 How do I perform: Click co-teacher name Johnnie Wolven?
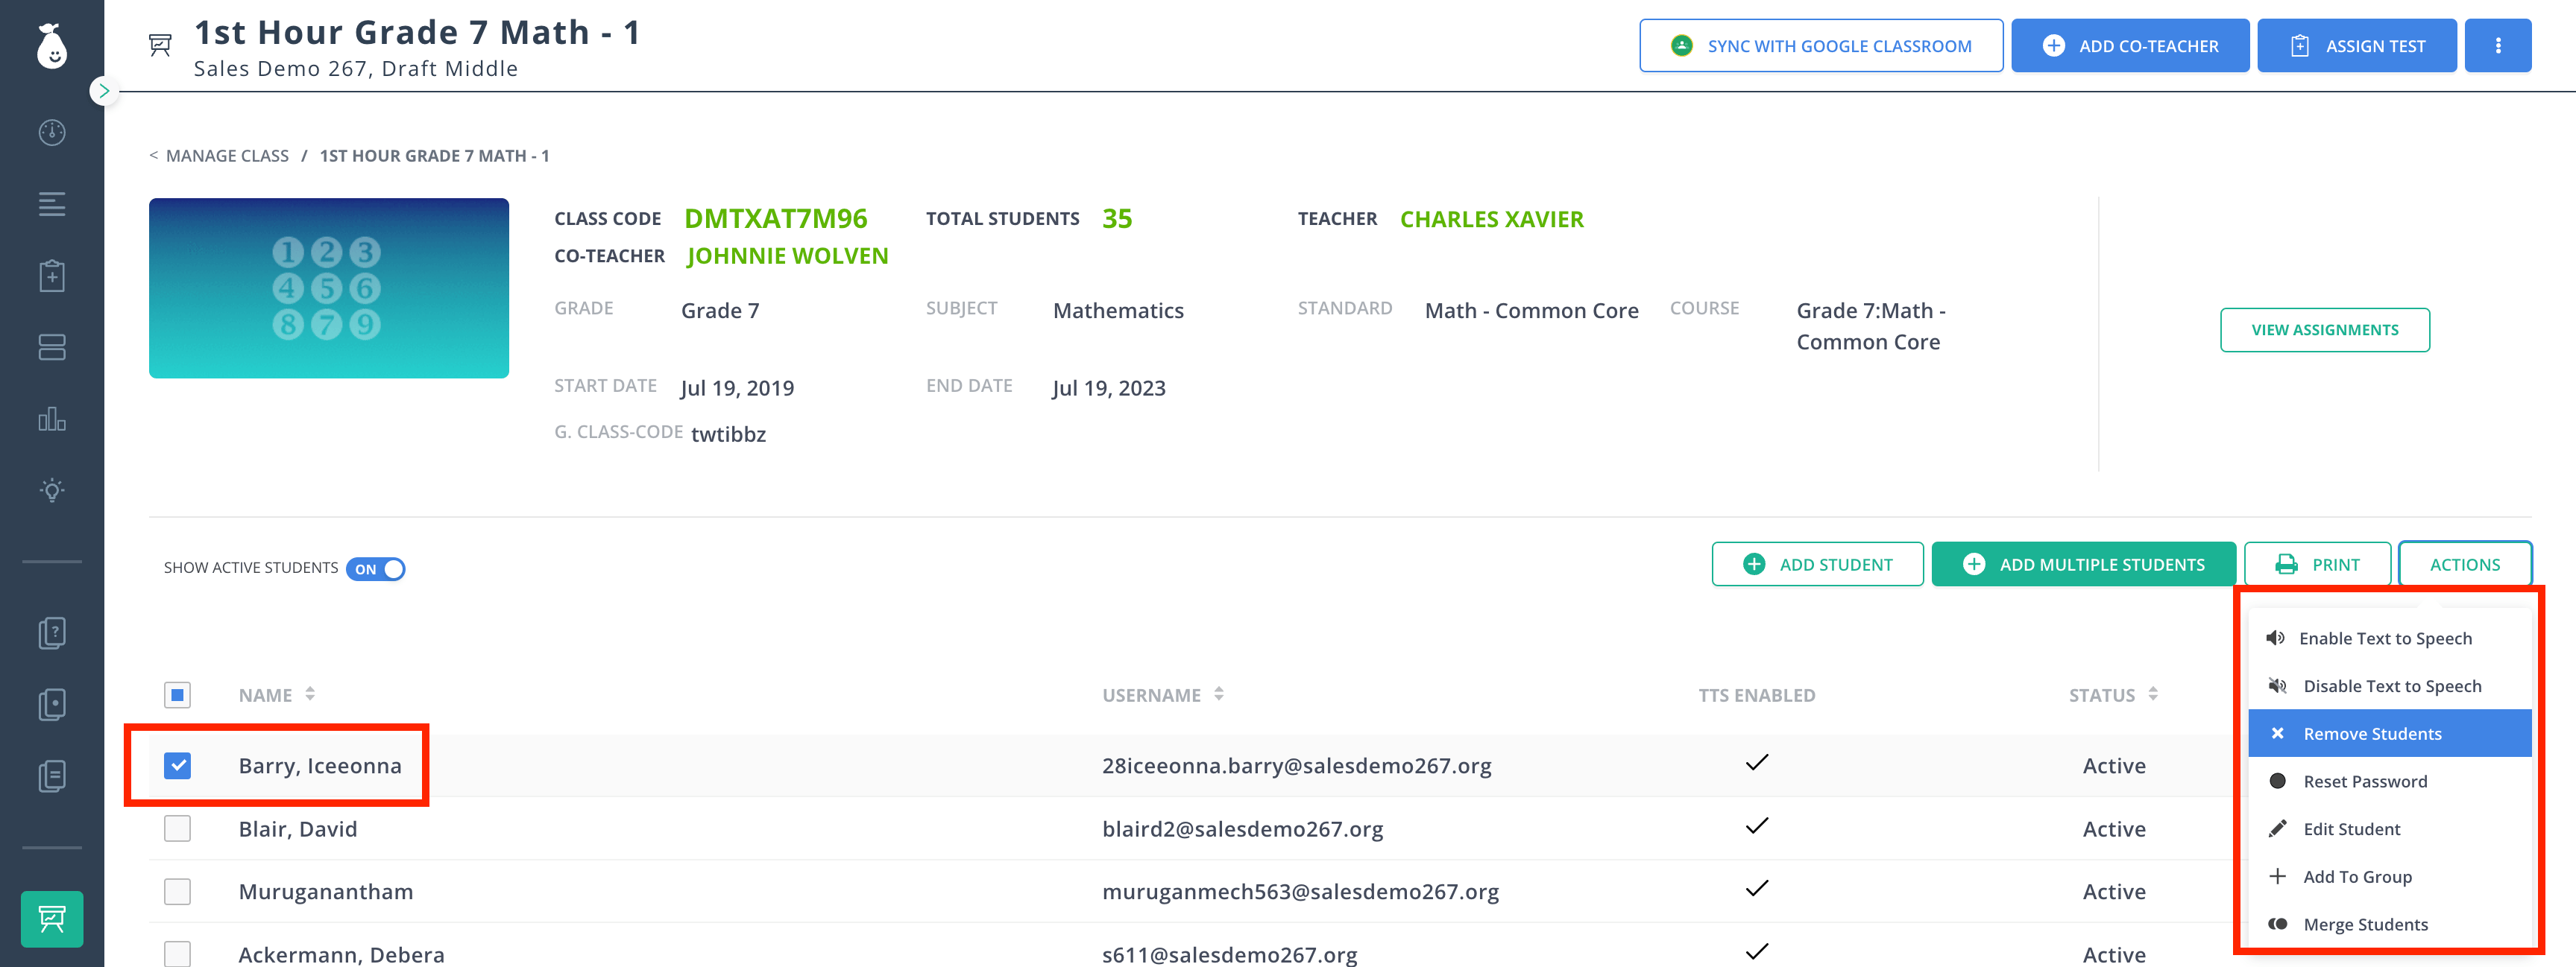pos(788,256)
